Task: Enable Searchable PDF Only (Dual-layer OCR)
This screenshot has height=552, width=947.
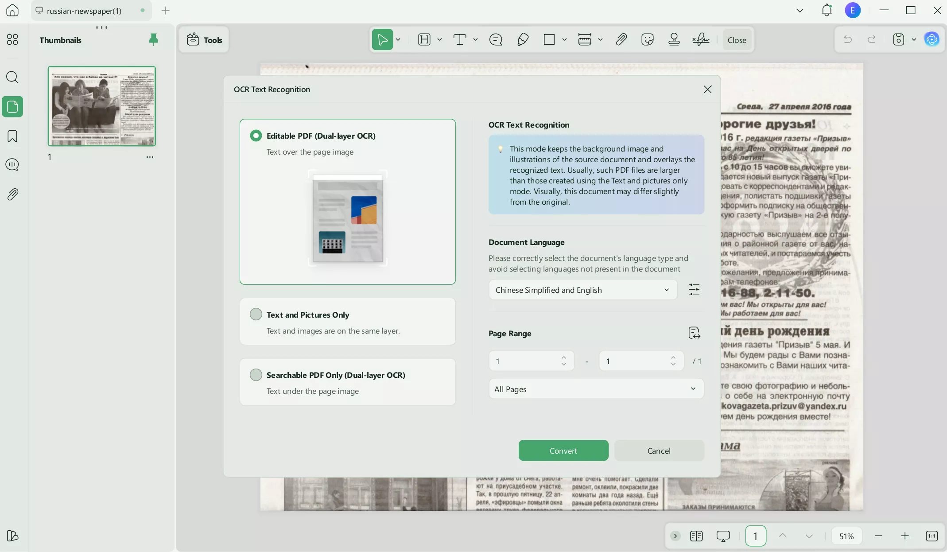Action: 256,374
